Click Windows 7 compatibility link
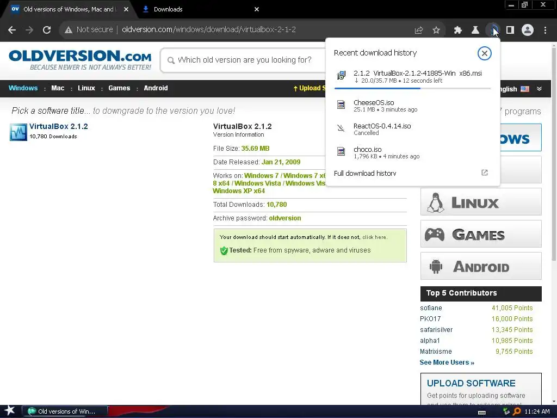This screenshot has width=557, height=418. [x=262, y=176]
